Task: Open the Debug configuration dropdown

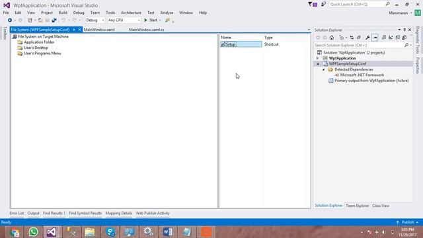Action: (95, 20)
